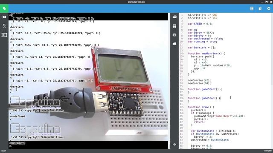Send code to Espruino chip icon

pos(174,35)
